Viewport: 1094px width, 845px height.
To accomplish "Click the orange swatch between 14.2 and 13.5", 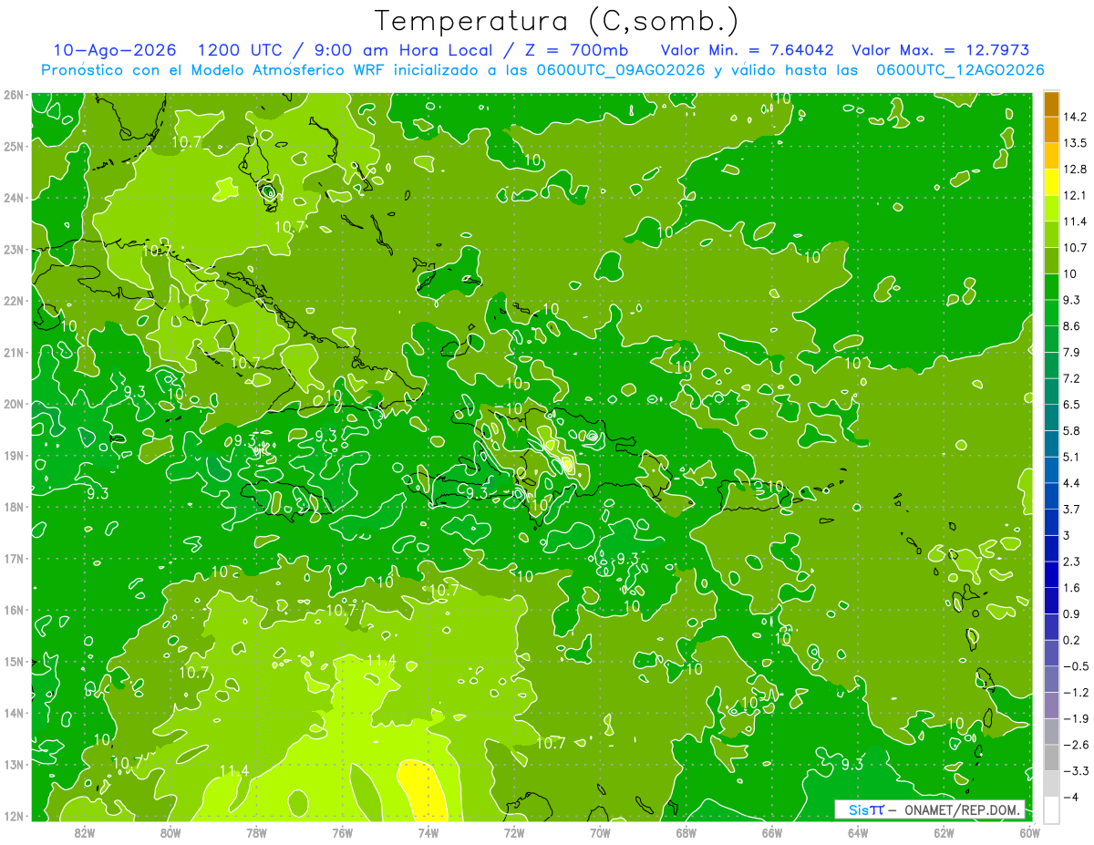I will (x=1051, y=129).
